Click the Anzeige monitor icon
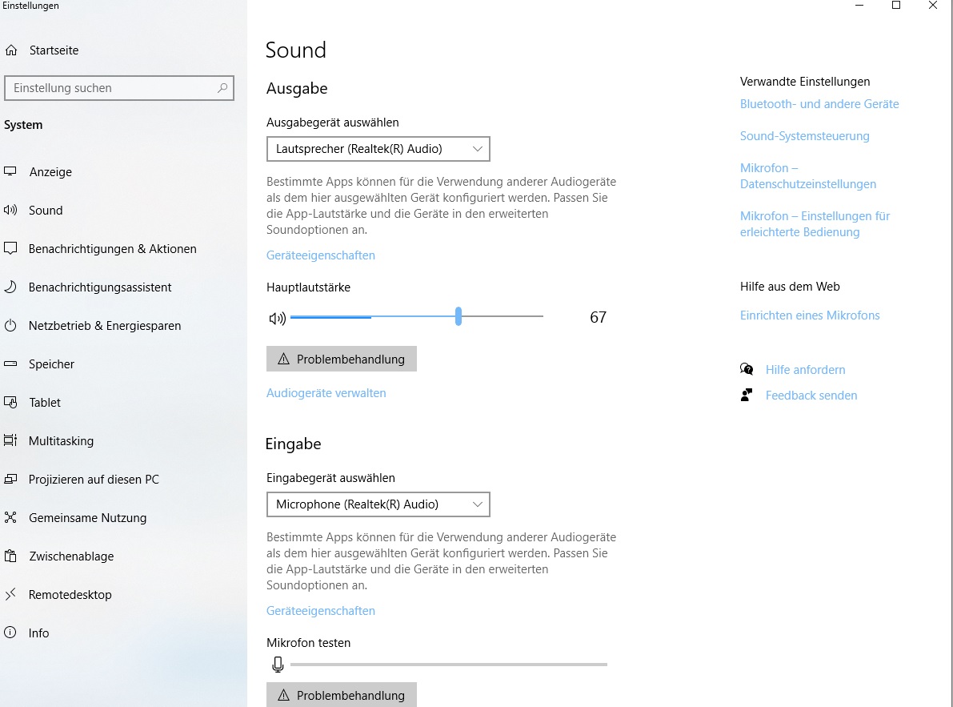 (x=10, y=171)
